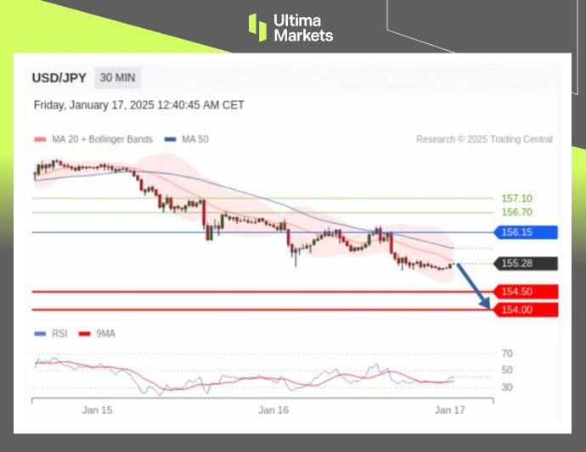Click the blue downward forecast arrow
Image resolution: width=586 pixels, height=452 pixels.
476,287
